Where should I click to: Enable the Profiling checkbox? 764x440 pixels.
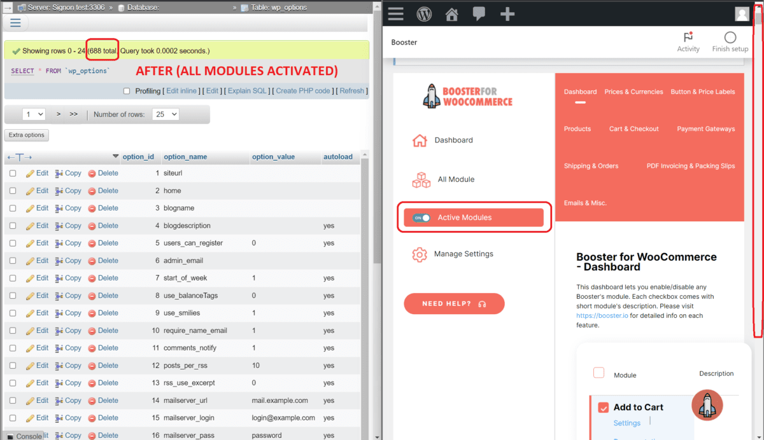pyautogui.click(x=126, y=91)
